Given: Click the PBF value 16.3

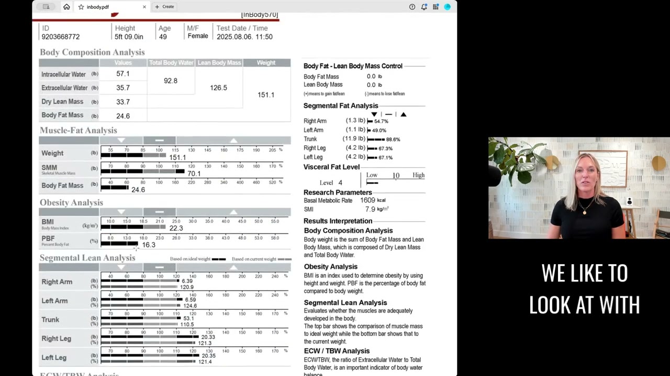Looking at the screenshot, I should pyautogui.click(x=149, y=245).
